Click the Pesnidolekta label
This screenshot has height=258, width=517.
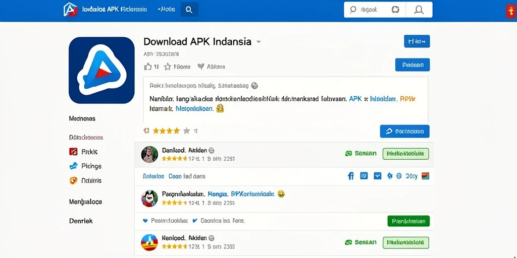tap(170, 221)
